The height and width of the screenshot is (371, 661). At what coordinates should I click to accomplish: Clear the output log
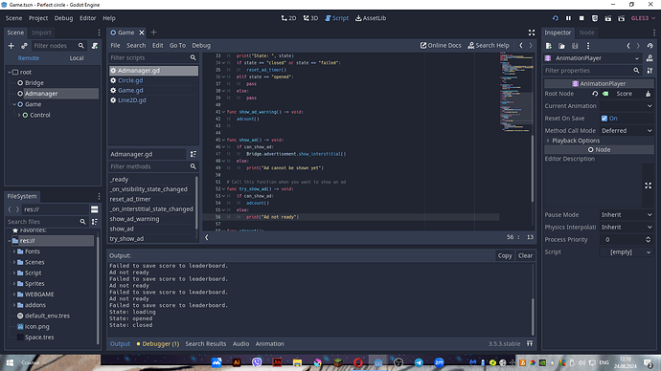pyautogui.click(x=525, y=255)
